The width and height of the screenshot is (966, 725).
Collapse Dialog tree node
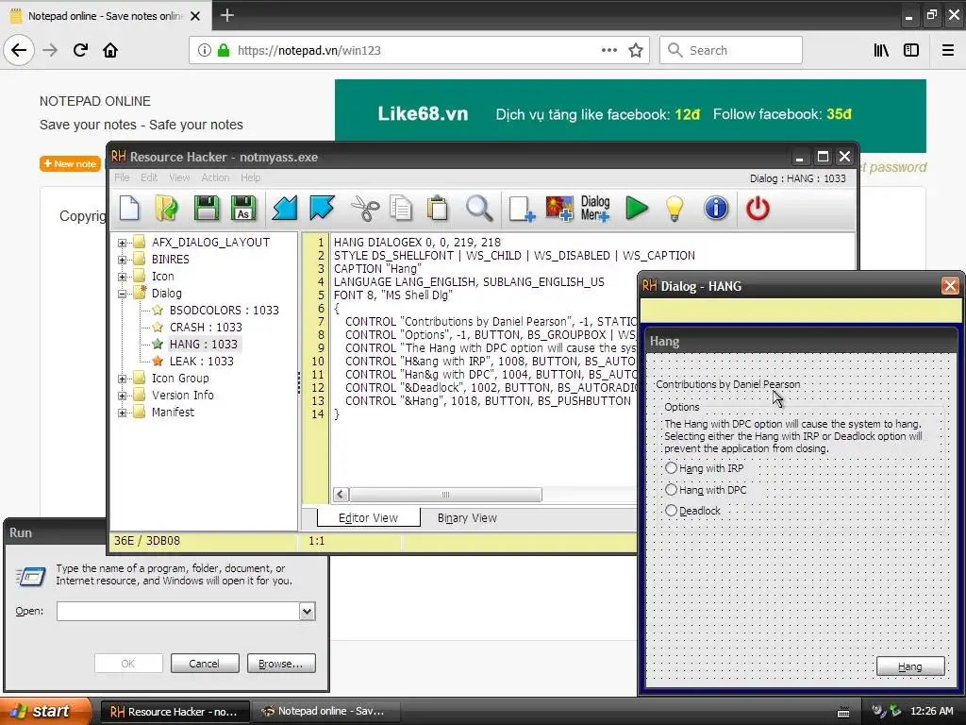click(x=122, y=295)
